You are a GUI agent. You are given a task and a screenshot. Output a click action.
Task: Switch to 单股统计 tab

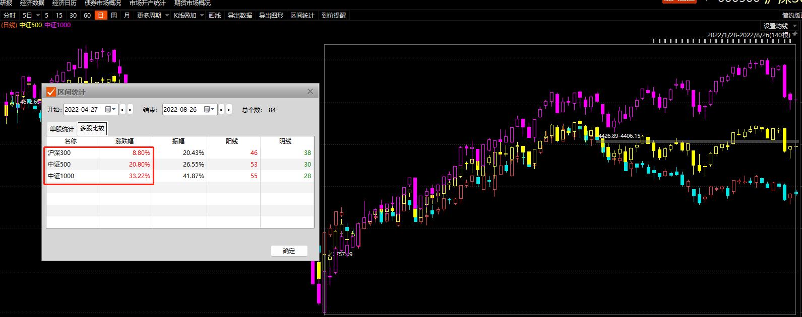pyautogui.click(x=61, y=128)
